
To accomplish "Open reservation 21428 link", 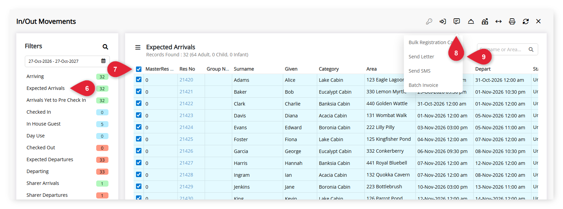I will click(186, 175).
